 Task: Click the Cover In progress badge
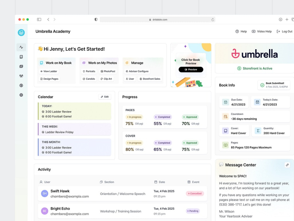pos(134,143)
